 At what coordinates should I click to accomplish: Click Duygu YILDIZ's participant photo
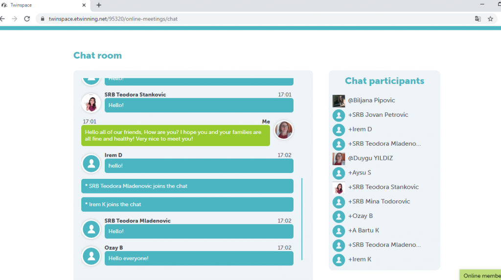click(339, 158)
